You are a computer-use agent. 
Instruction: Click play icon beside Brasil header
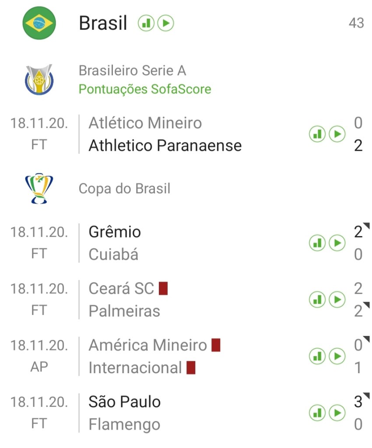165,23
